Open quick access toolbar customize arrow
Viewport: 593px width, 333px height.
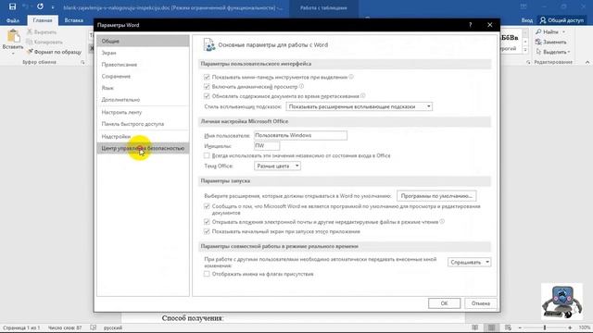point(53,7)
